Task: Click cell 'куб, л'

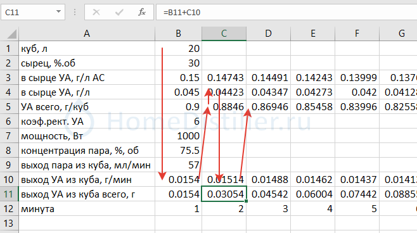Action: click(87, 48)
